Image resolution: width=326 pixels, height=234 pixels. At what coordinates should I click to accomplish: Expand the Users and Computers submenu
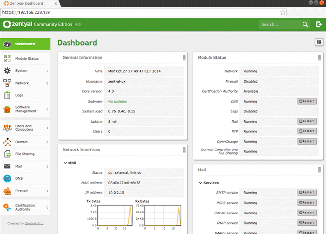tap(47, 128)
